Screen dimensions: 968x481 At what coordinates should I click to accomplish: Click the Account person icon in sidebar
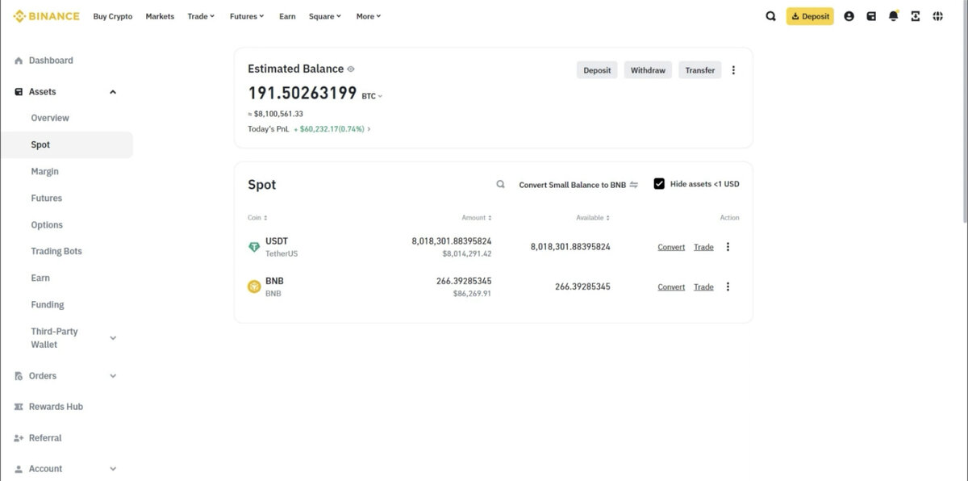19,469
